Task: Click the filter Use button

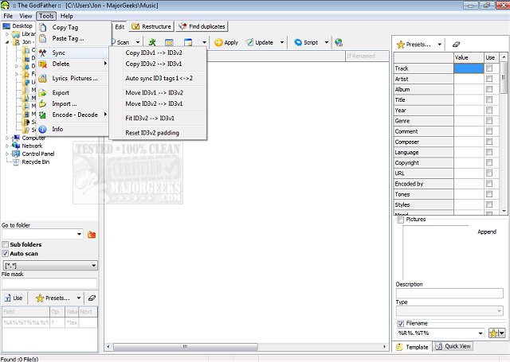Action: click(14, 298)
